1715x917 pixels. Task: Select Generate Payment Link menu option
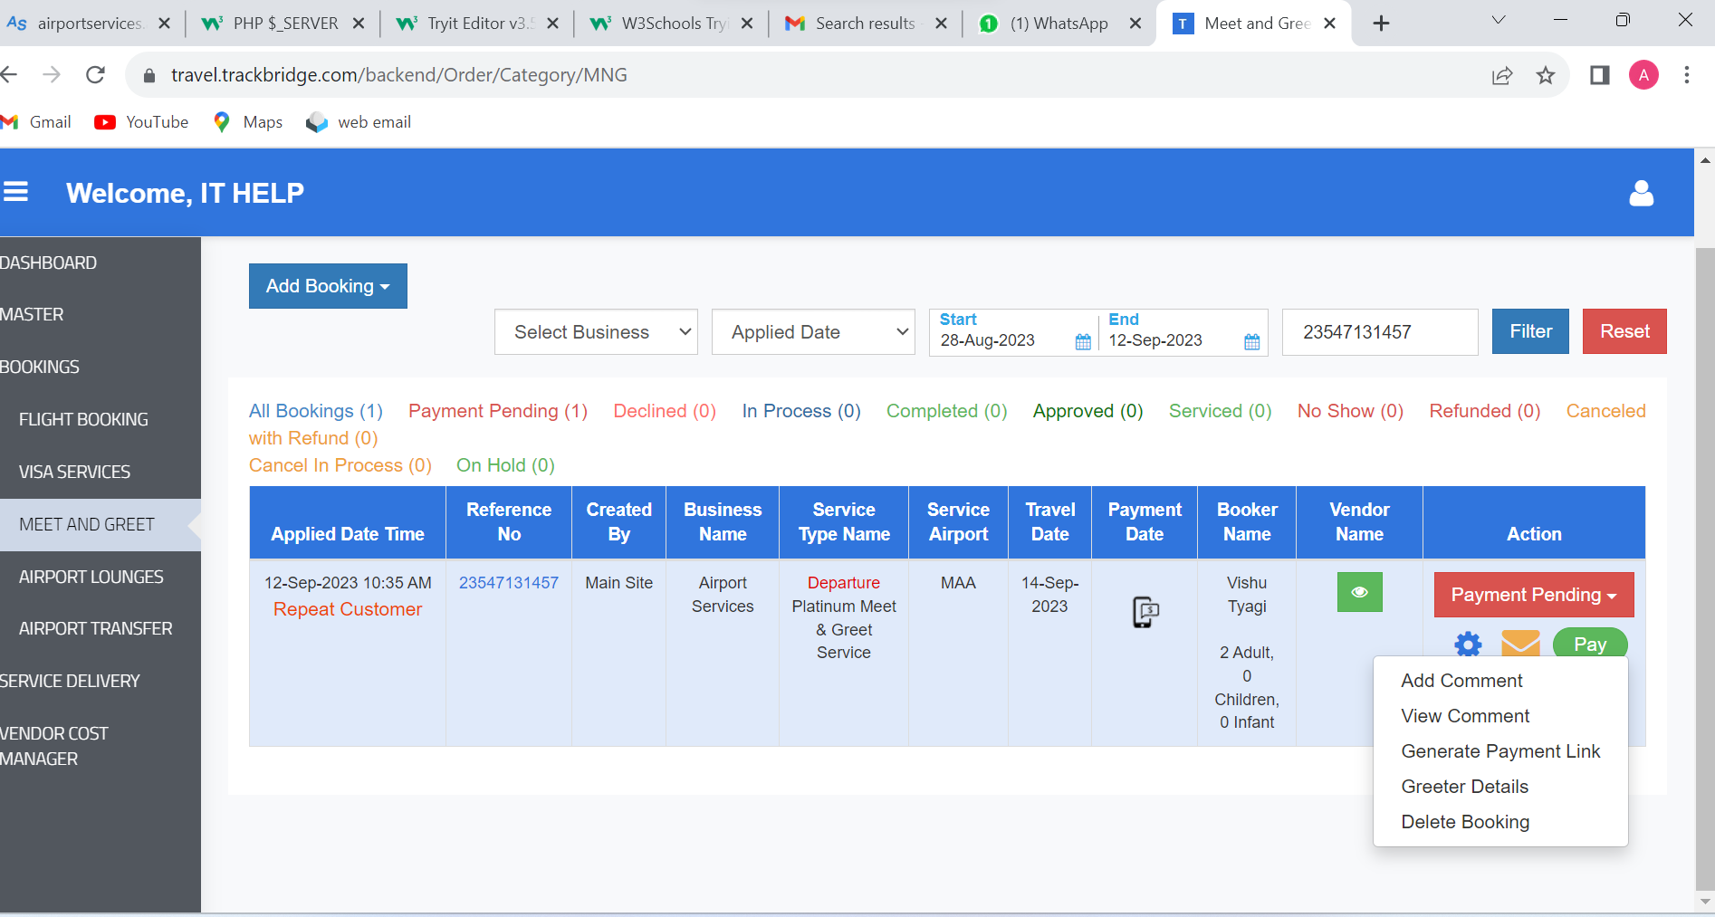pos(1500,751)
